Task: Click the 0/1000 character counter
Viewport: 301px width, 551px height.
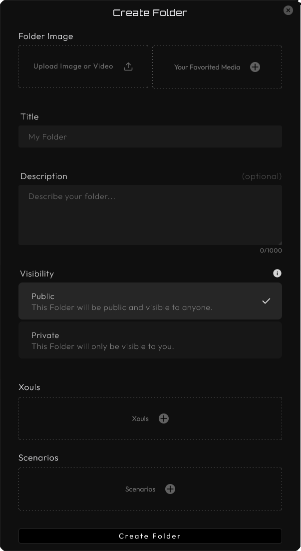Action: tap(271, 250)
